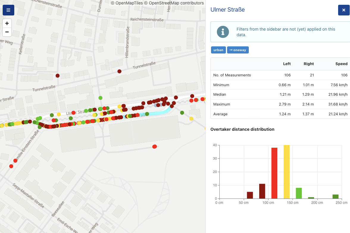This screenshot has width=350, height=233.
Task: Select Maximum left value 2.79 m
Action: tap(285, 104)
